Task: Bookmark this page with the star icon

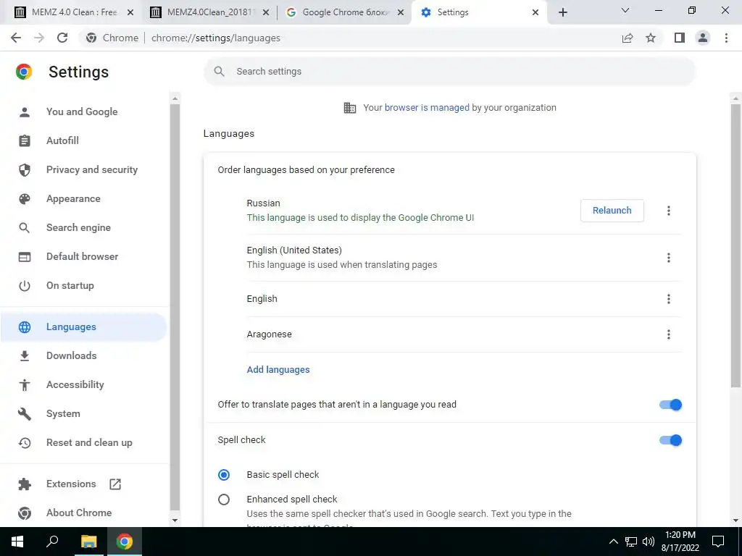Action: point(651,38)
